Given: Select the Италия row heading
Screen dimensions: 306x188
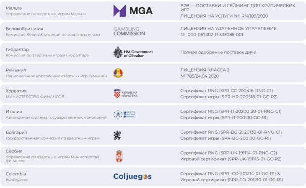Looking at the screenshot, I should (x=14, y=112).
